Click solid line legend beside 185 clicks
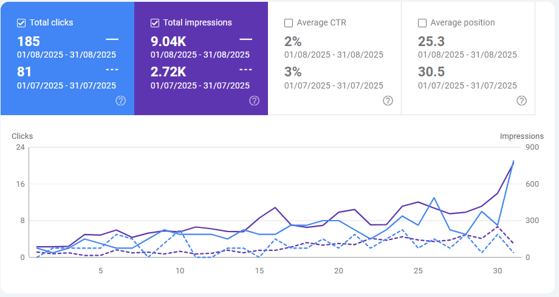Viewport: 559px width, 297px height. 112,39
